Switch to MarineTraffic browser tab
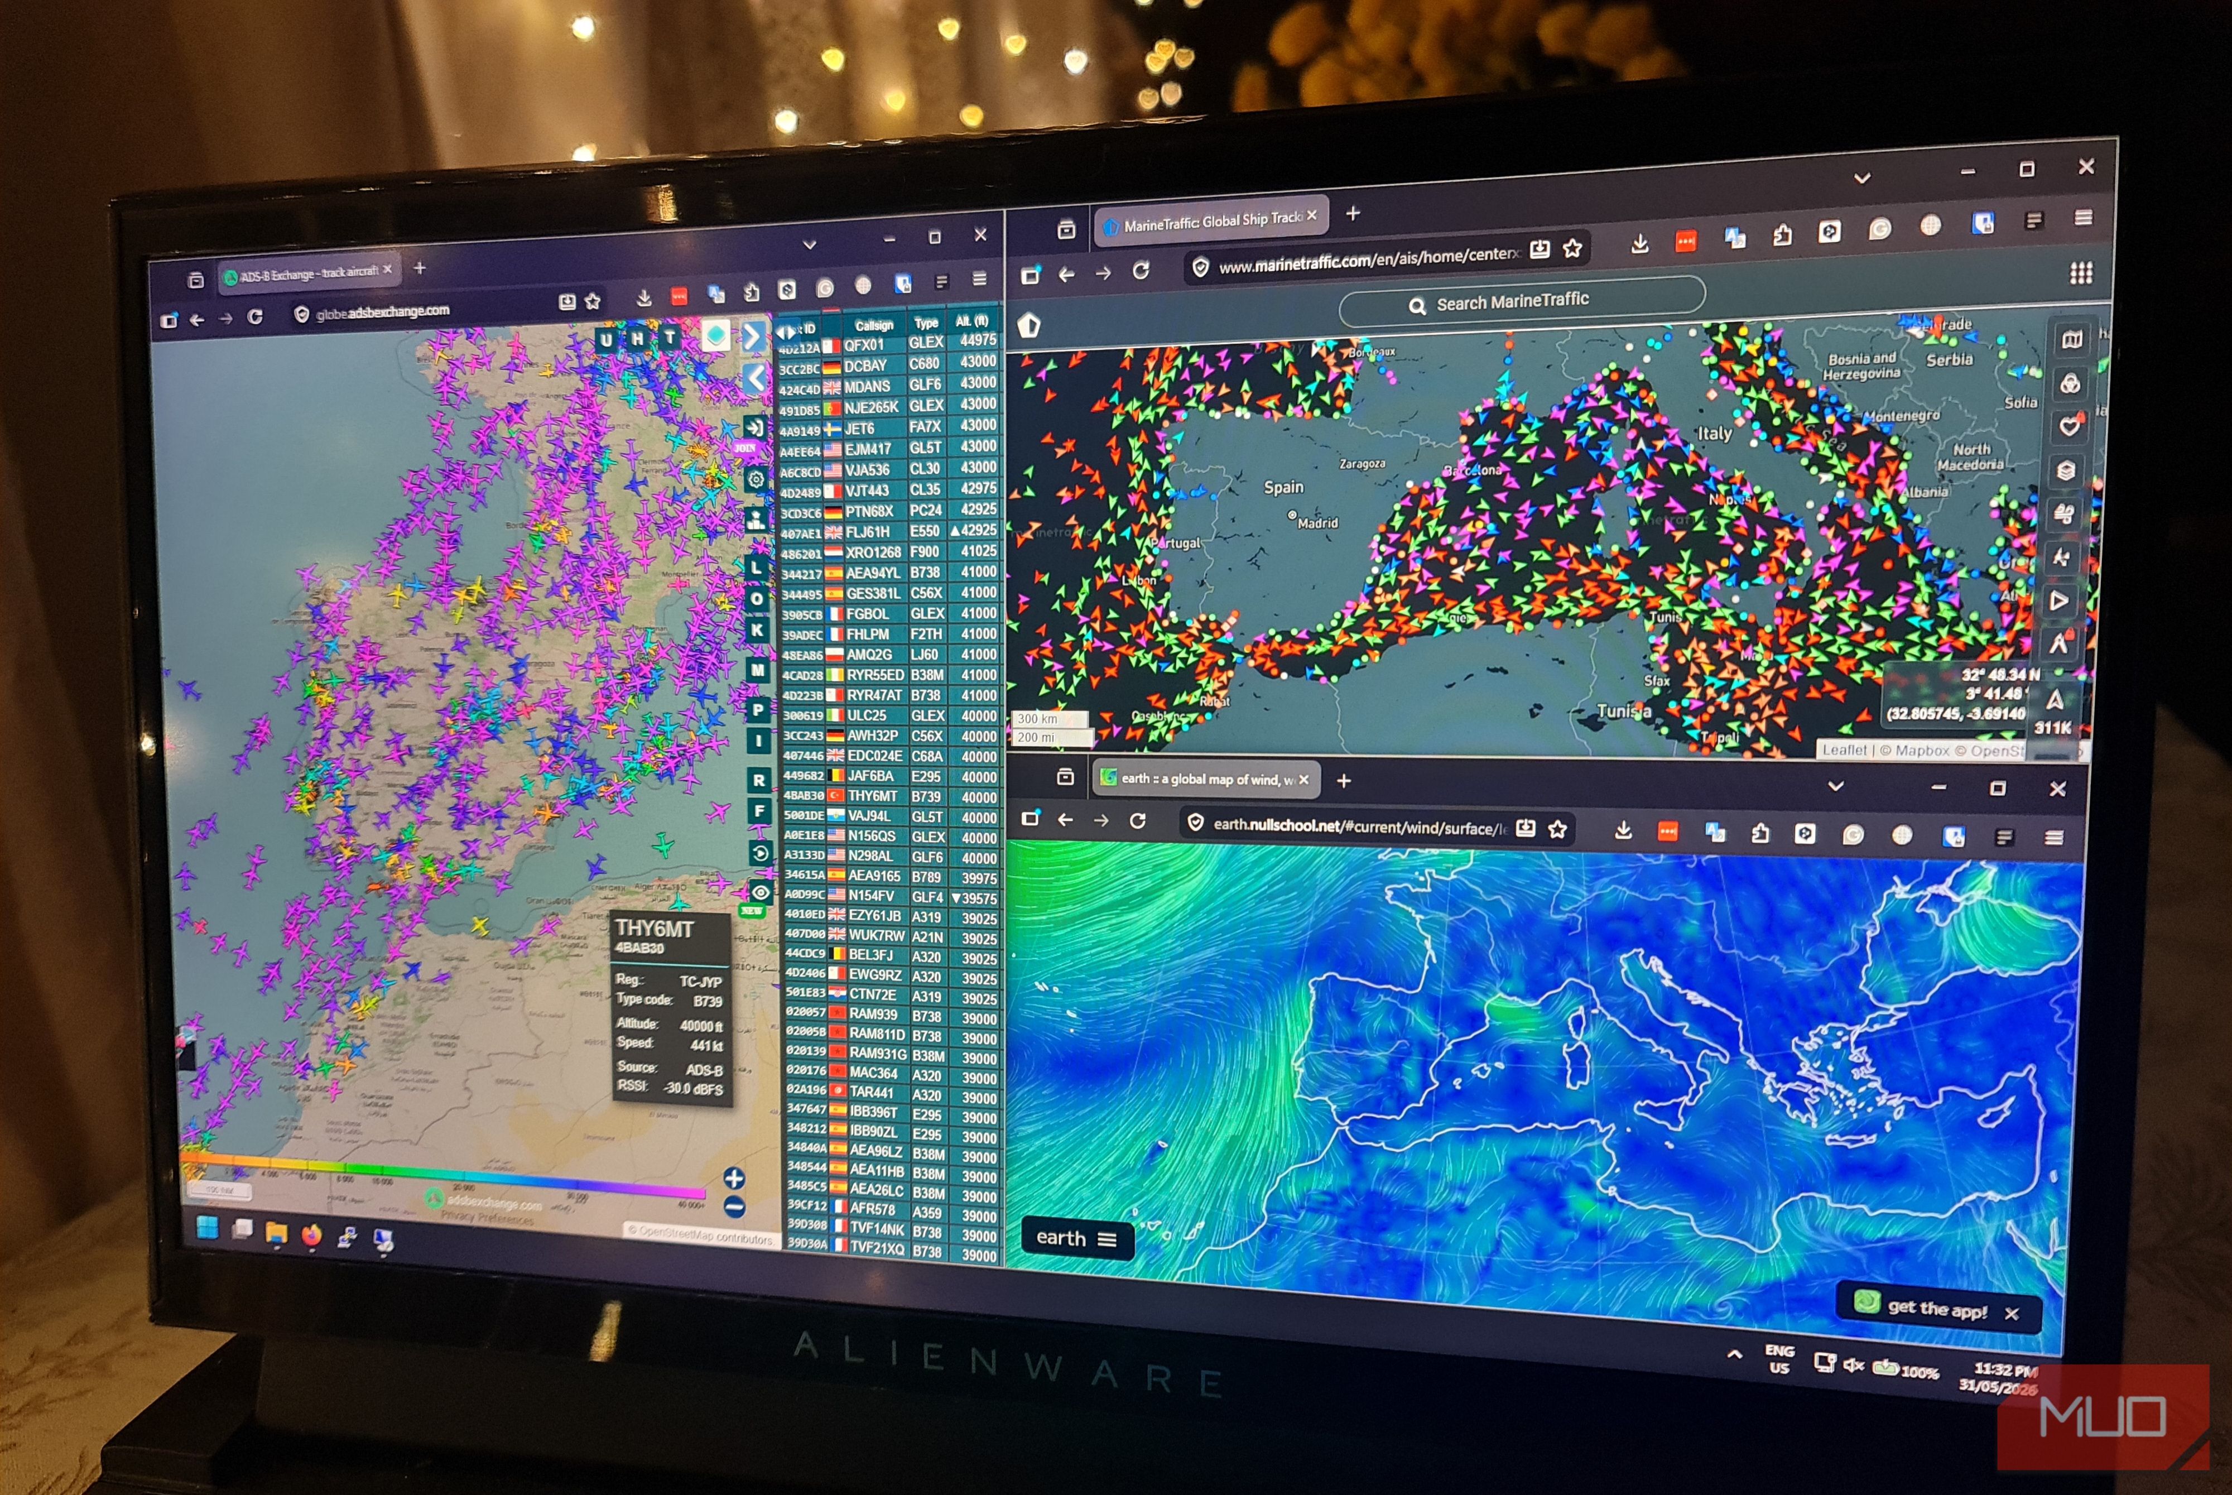 (1211, 222)
